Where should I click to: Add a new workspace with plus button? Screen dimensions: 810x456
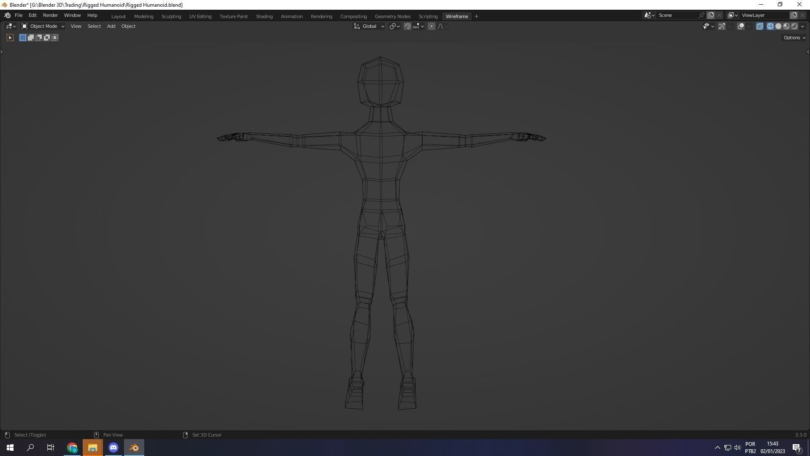tap(477, 16)
